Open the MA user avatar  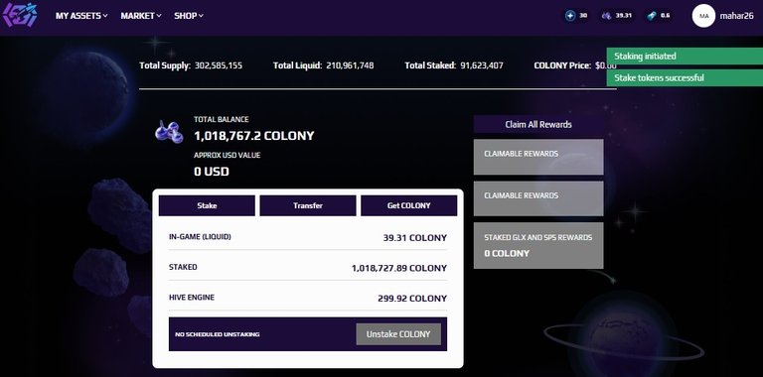coord(703,16)
